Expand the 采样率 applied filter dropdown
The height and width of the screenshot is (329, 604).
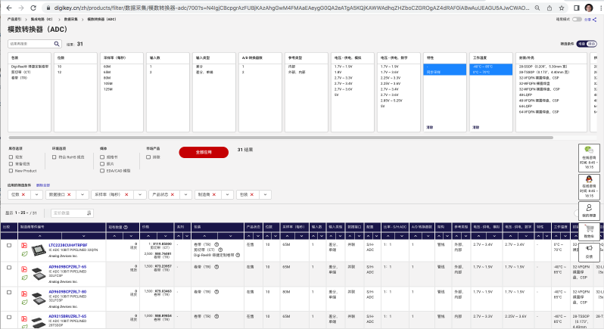(140, 194)
